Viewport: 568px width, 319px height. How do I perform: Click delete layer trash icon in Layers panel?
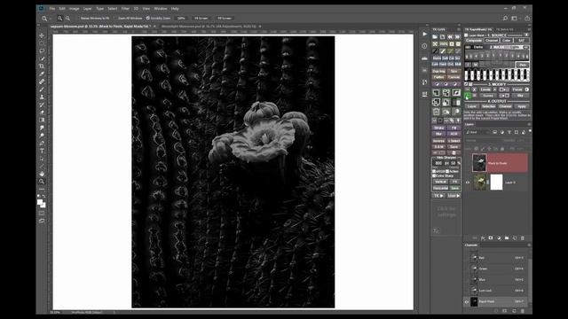(523, 238)
